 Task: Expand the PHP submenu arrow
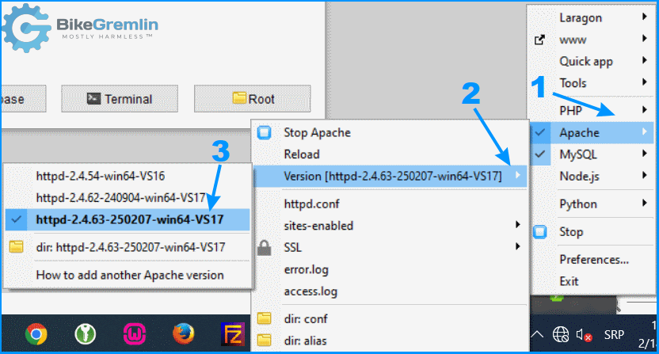point(645,110)
